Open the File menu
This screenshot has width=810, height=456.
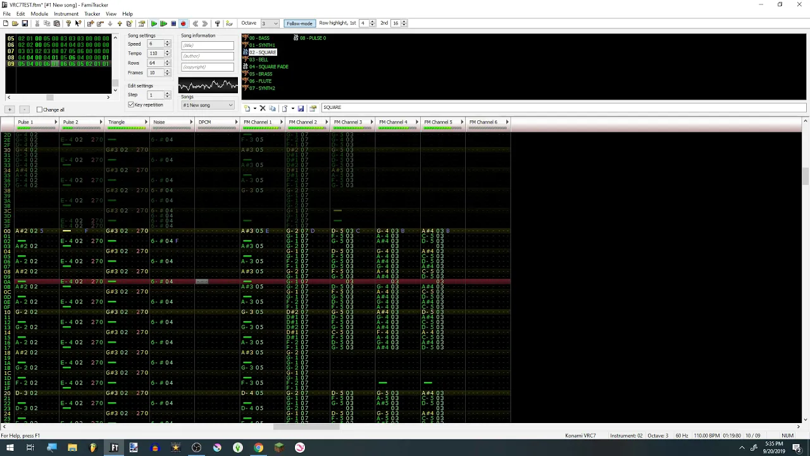pyautogui.click(x=6, y=14)
